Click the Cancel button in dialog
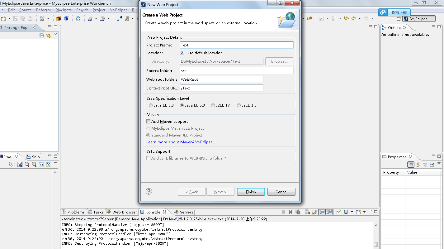Viewport: 444px width, 249px height. [281, 192]
